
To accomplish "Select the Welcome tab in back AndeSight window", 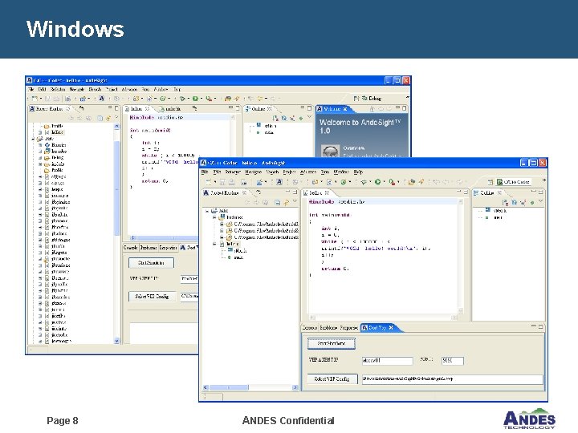I will pos(333,109).
